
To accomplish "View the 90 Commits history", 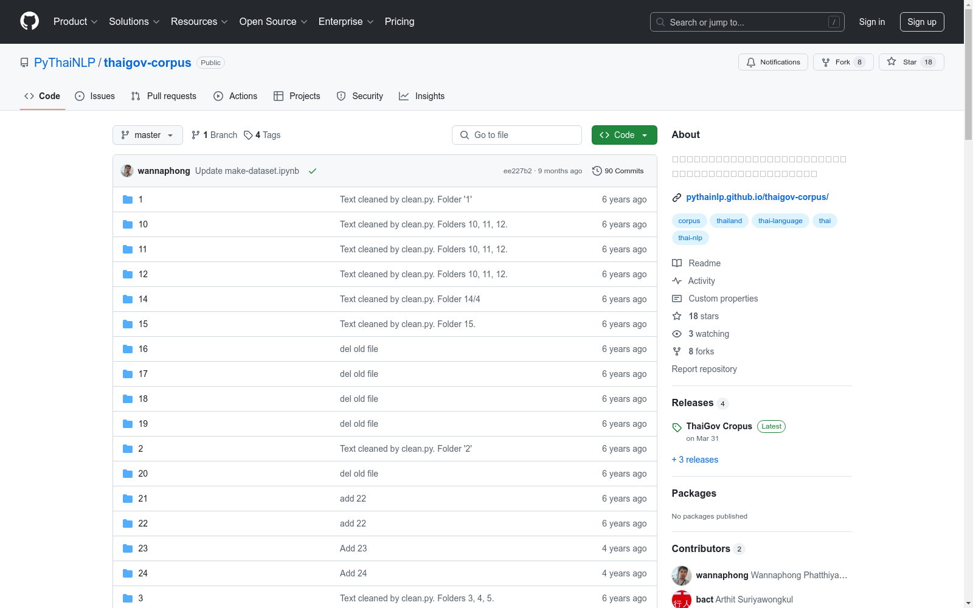I will [x=618, y=171].
